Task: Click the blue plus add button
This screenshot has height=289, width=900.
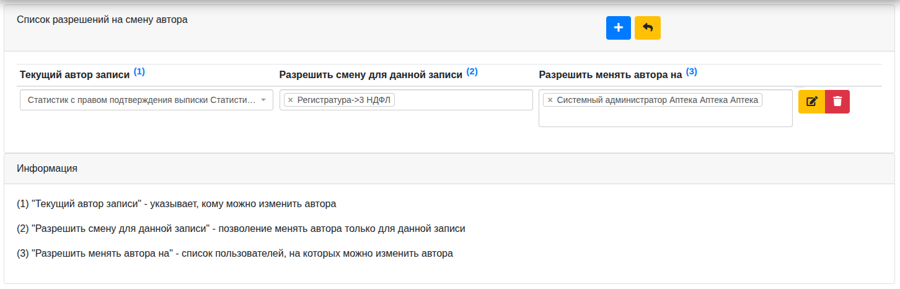Action: [618, 28]
